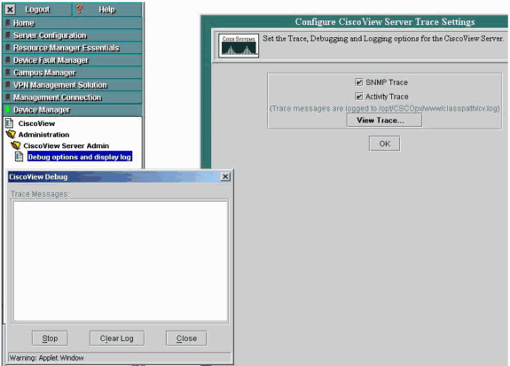510x366 pixels.
Task: Open VPN Management Solution menu
Action: click(73, 85)
